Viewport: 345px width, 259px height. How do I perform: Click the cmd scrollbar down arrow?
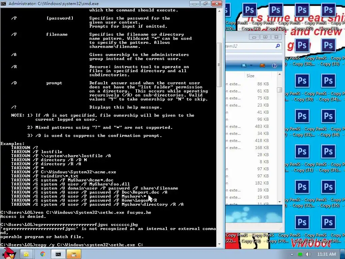coord(219,244)
